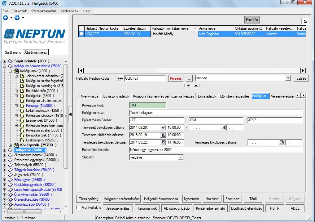The height and width of the screenshot is (222, 315).
Task: Click the Belépőkártyák page icon
Action: (x=22, y=135)
